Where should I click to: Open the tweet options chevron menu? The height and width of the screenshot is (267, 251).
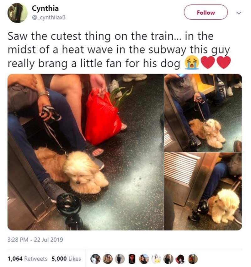[239, 13]
